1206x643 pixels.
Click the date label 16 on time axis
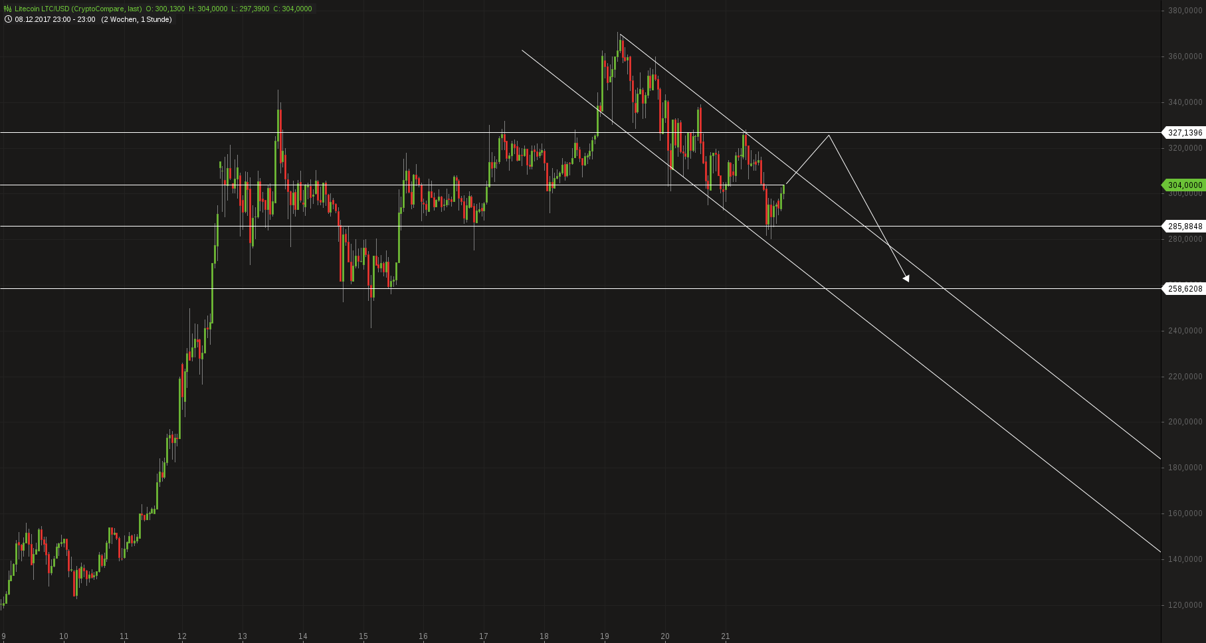[x=423, y=636]
